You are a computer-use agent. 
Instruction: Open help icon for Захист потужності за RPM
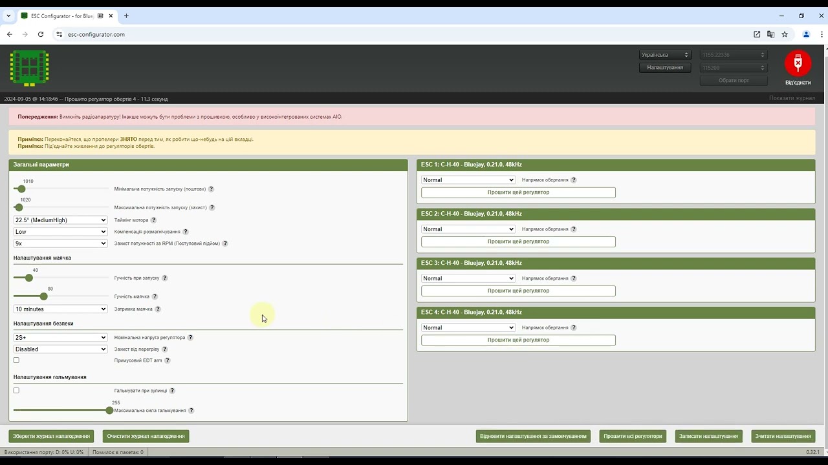225,243
